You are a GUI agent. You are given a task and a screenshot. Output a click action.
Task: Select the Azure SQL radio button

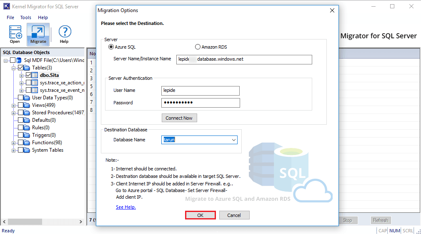(111, 47)
